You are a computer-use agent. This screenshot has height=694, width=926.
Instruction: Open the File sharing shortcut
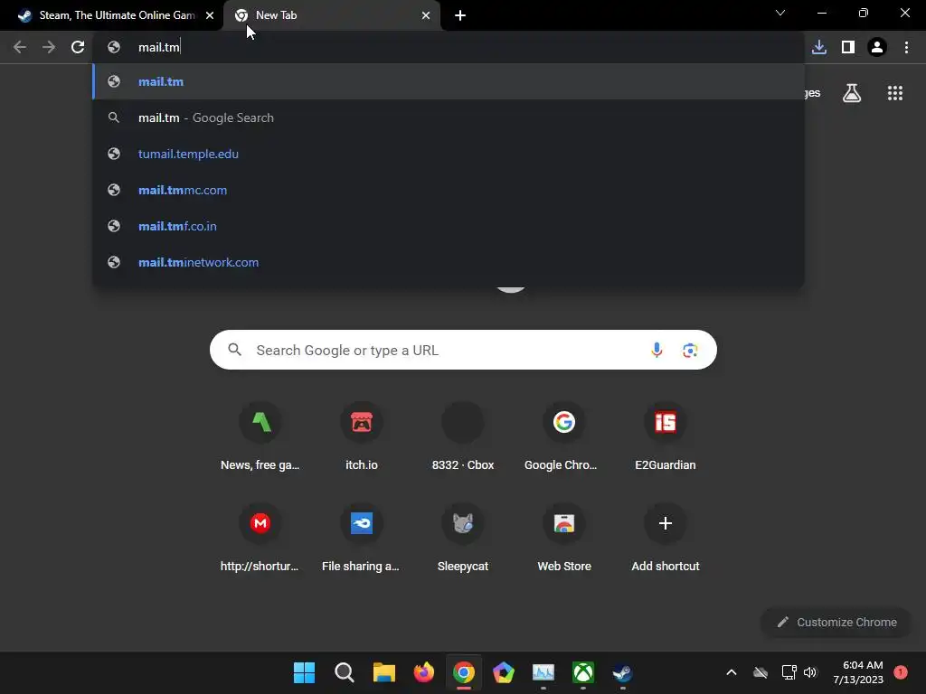362,538
